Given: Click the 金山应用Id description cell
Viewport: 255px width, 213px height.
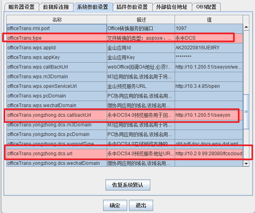Looking at the screenshot, I should point(141,48).
